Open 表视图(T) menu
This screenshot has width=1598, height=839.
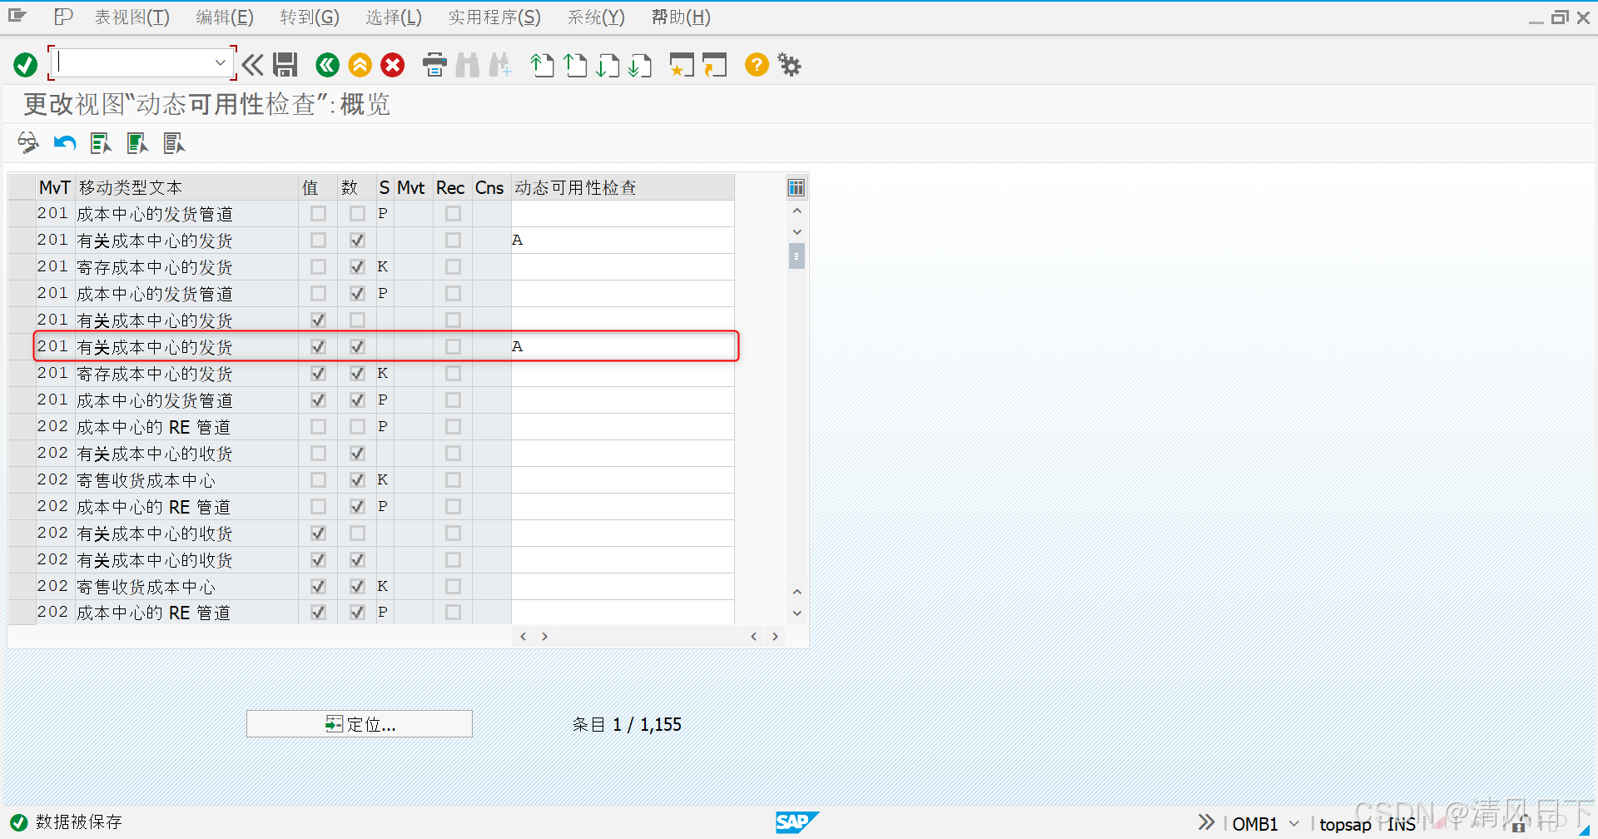tap(132, 17)
